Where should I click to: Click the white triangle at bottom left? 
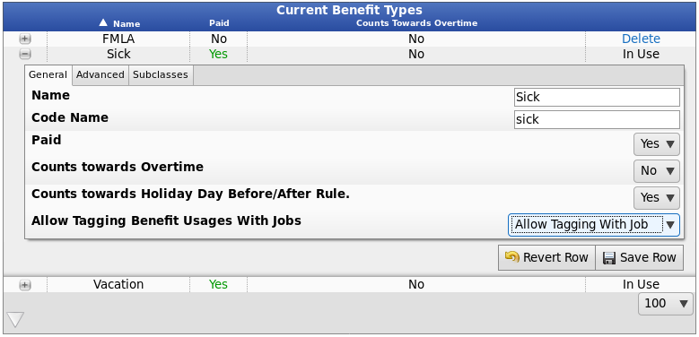[x=15, y=320]
